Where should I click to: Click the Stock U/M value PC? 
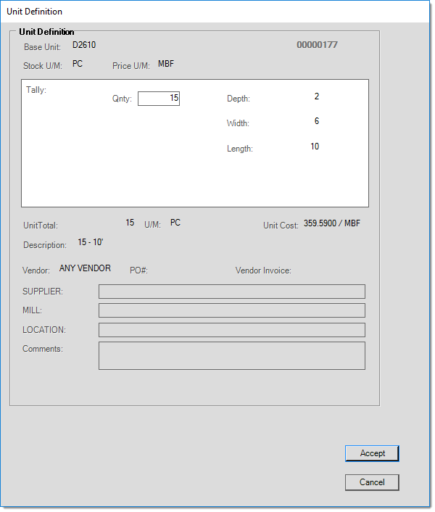coord(78,64)
